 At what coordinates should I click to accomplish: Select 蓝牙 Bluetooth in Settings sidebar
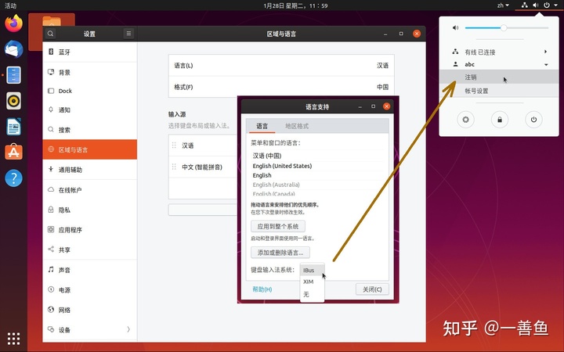(89, 52)
